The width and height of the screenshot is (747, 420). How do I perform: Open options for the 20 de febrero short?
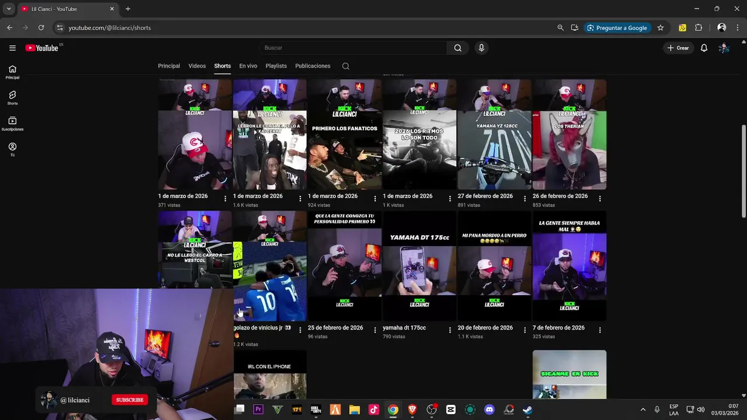[525, 330]
